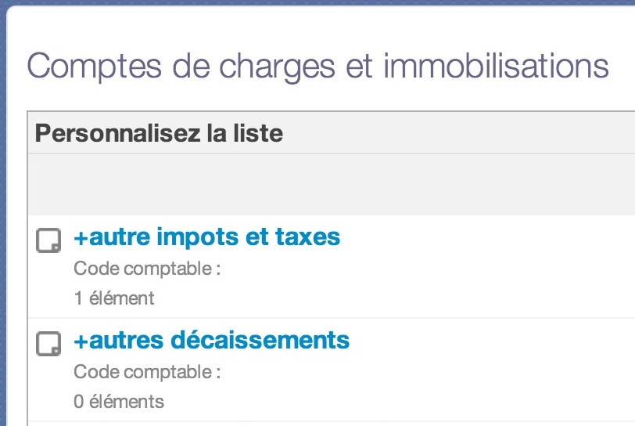Select Code comptable label under autre impots et taxes
The image size is (635, 426).
(147, 269)
